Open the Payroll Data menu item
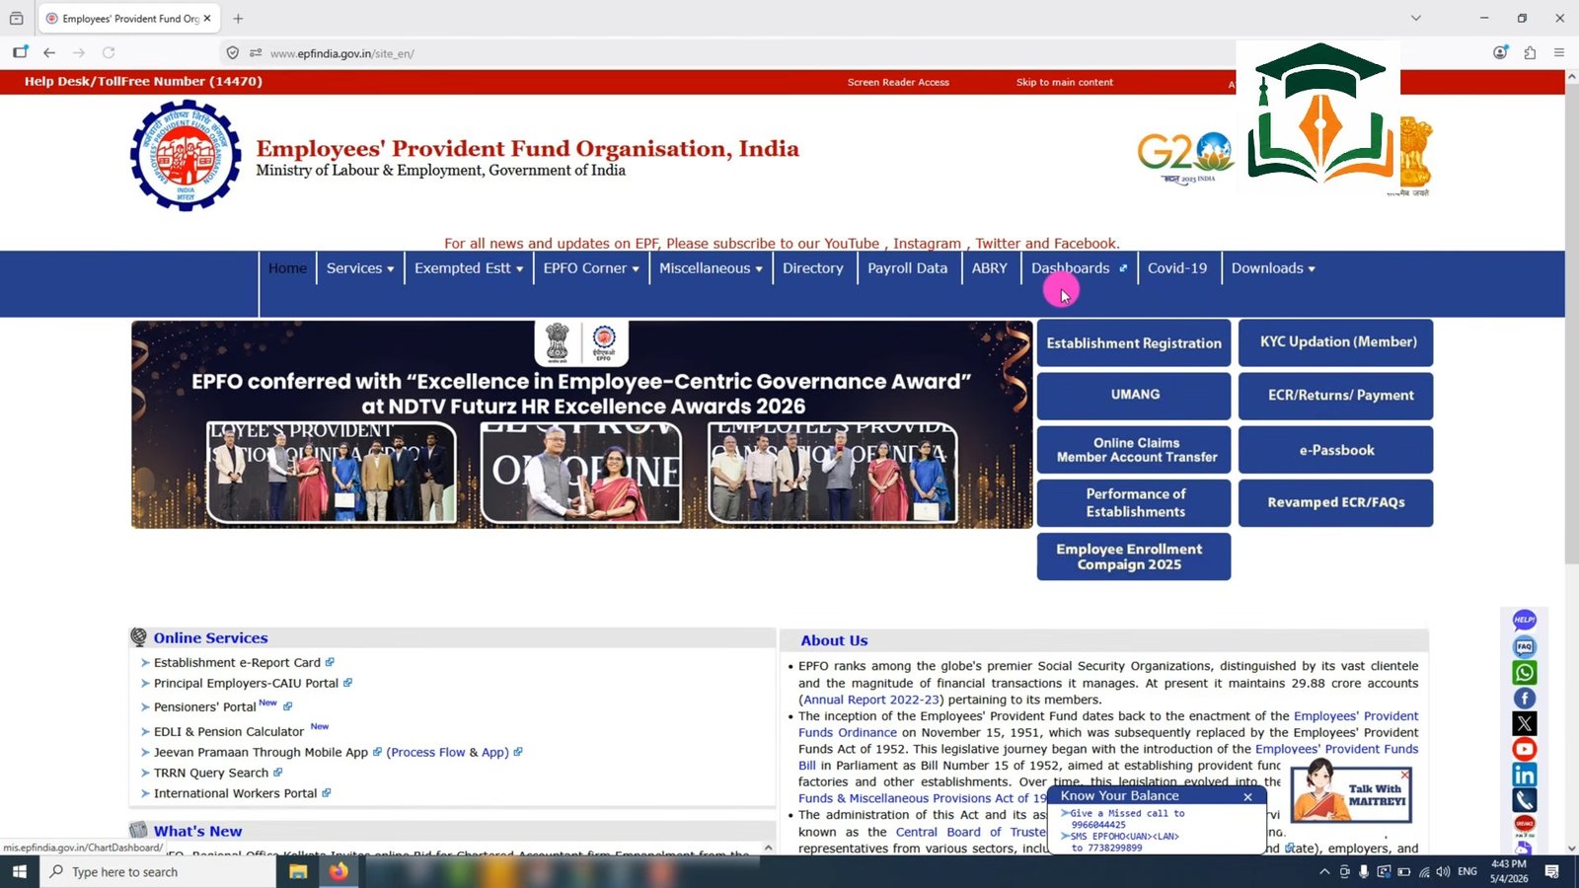Viewport: 1579px width, 888px height. pos(907,268)
